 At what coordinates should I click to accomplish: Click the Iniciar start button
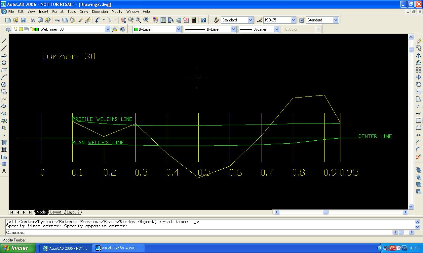pyautogui.click(x=18, y=248)
